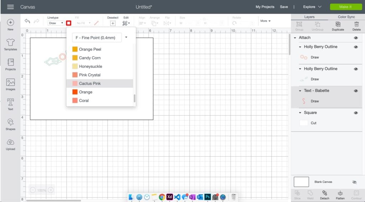
Task: Click the Duplicate layer icon
Action: coord(338,24)
